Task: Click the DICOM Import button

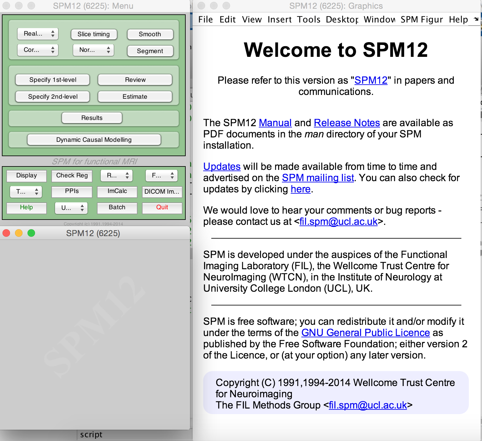Action: 162,192
